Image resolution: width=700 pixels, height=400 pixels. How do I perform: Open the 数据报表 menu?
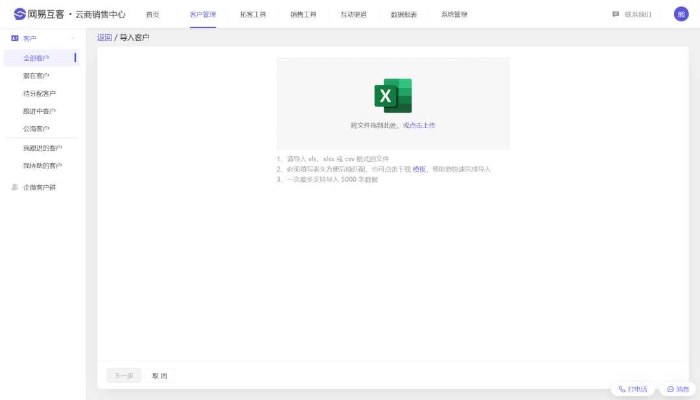(404, 14)
